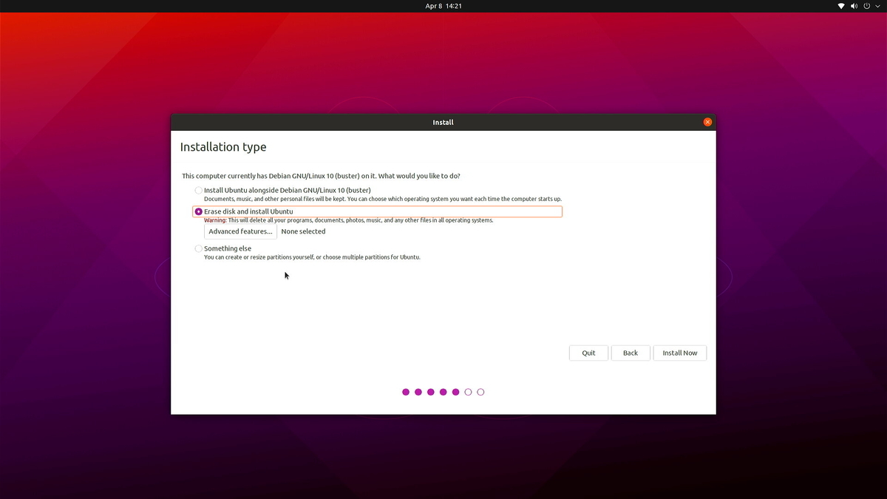Click the 'Warning:' text under erase option
This screenshot has height=499, width=887.
tap(215, 220)
